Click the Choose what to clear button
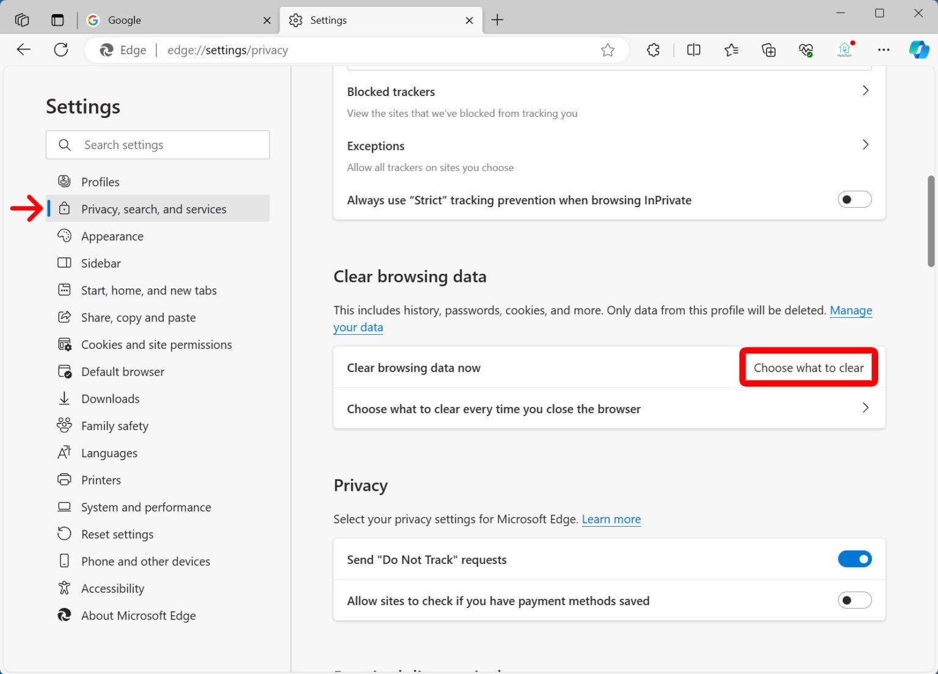938x674 pixels. [808, 367]
